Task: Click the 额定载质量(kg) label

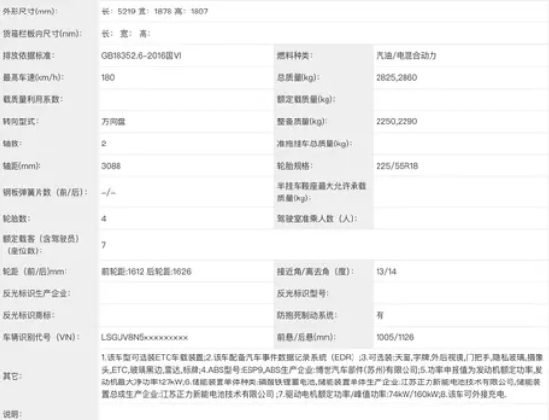Action: click(x=306, y=99)
